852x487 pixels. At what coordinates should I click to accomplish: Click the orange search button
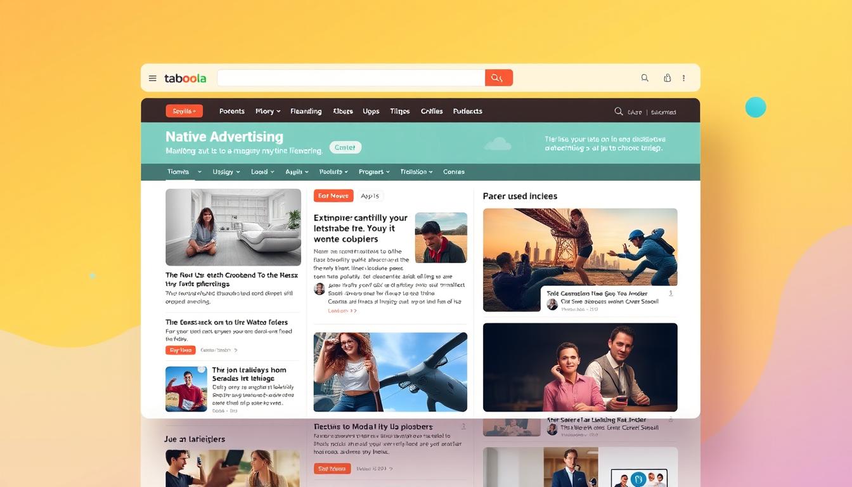coord(498,78)
